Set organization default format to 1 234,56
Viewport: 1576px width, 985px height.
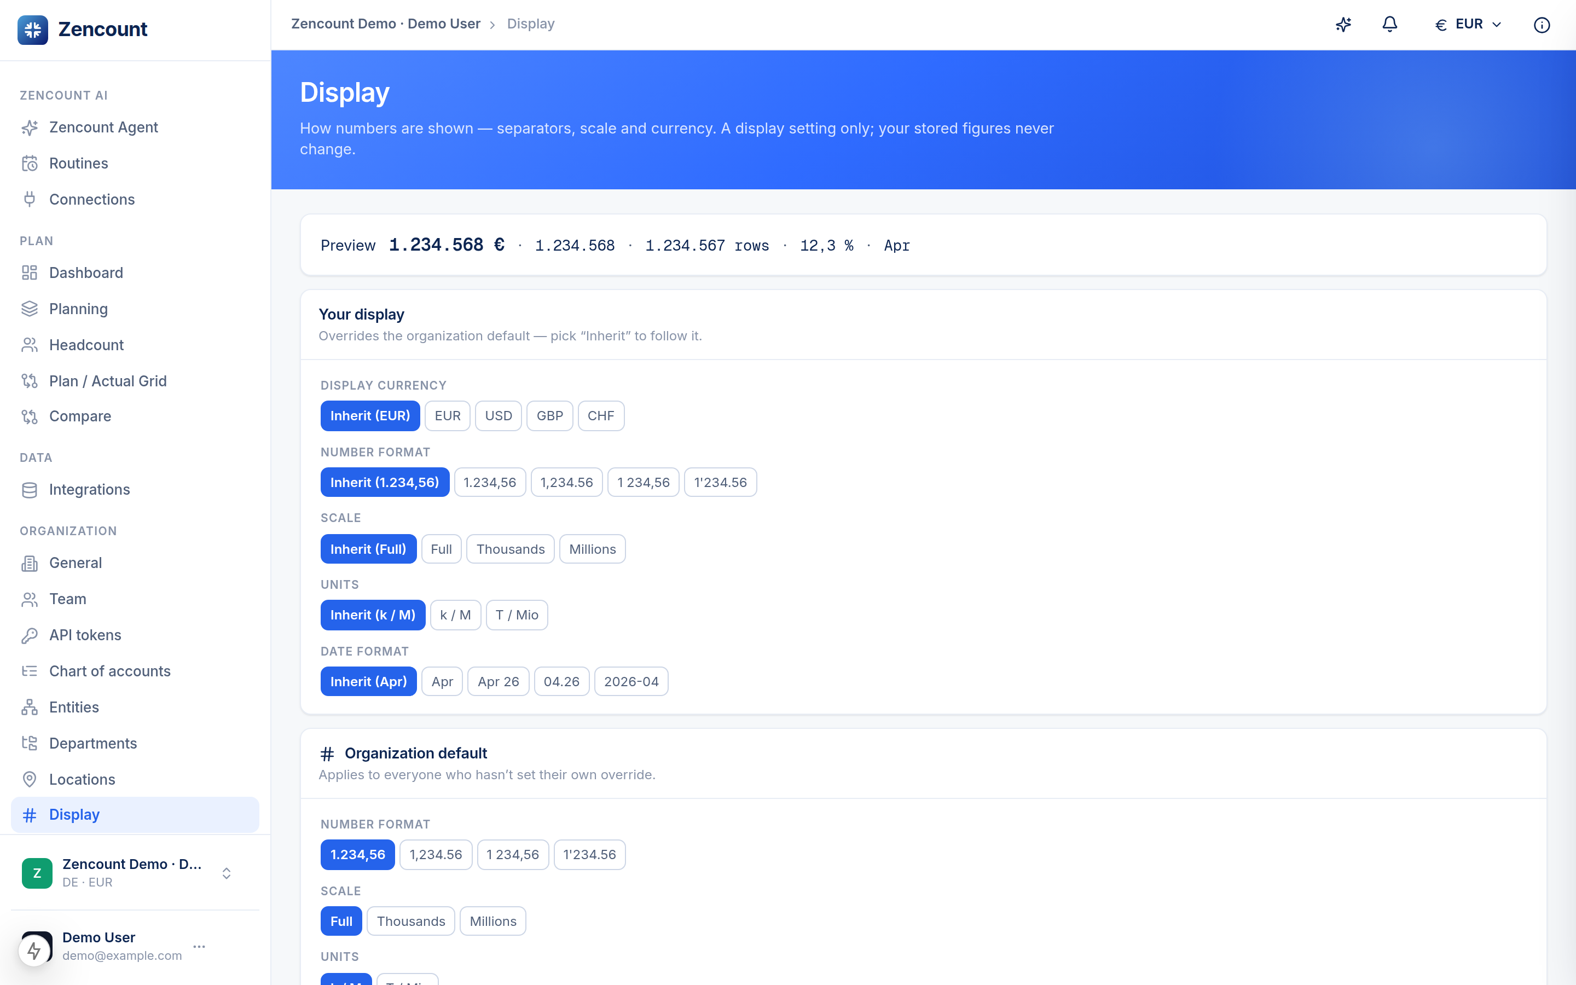(x=513, y=855)
